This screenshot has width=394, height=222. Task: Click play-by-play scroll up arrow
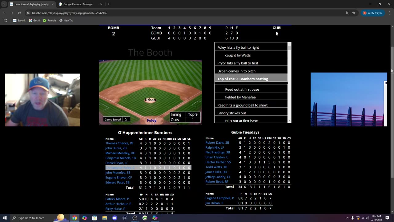click(289, 44)
